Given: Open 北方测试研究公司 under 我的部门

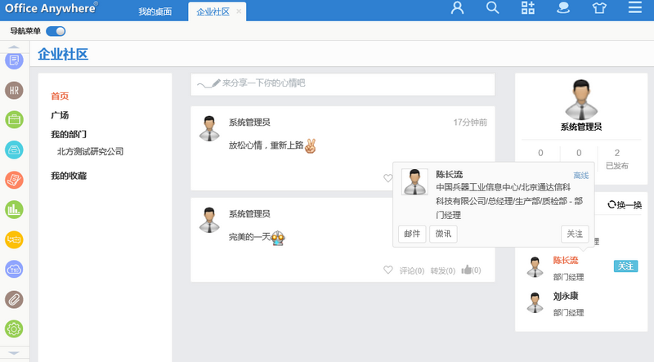Looking at the screenshot, I should coord(90,151).
